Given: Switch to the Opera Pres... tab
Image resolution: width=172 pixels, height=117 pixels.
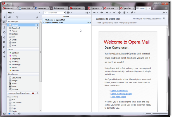Looking at the screenshot, I should pyautogui.click(x=77, y=8).
